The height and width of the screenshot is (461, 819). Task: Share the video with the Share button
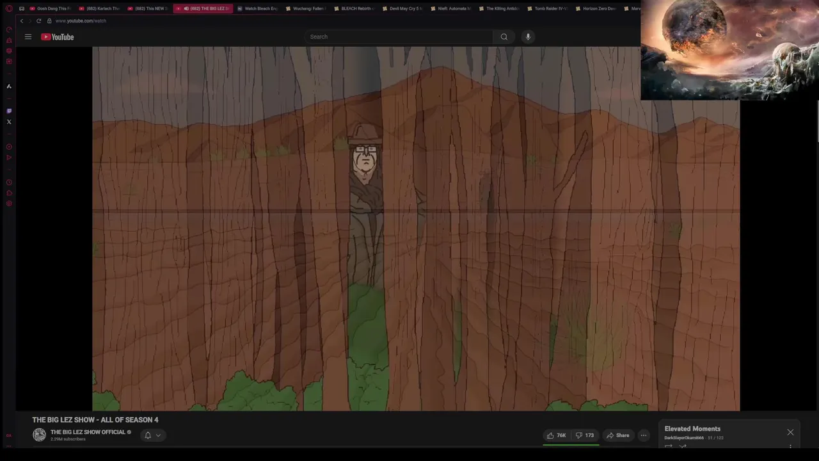[x=618, y=435]
